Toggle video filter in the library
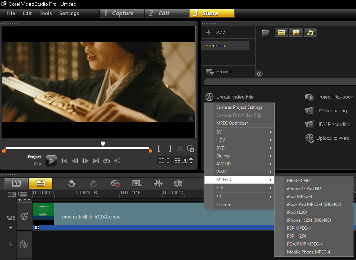356x260 pixels. [281, 33]
